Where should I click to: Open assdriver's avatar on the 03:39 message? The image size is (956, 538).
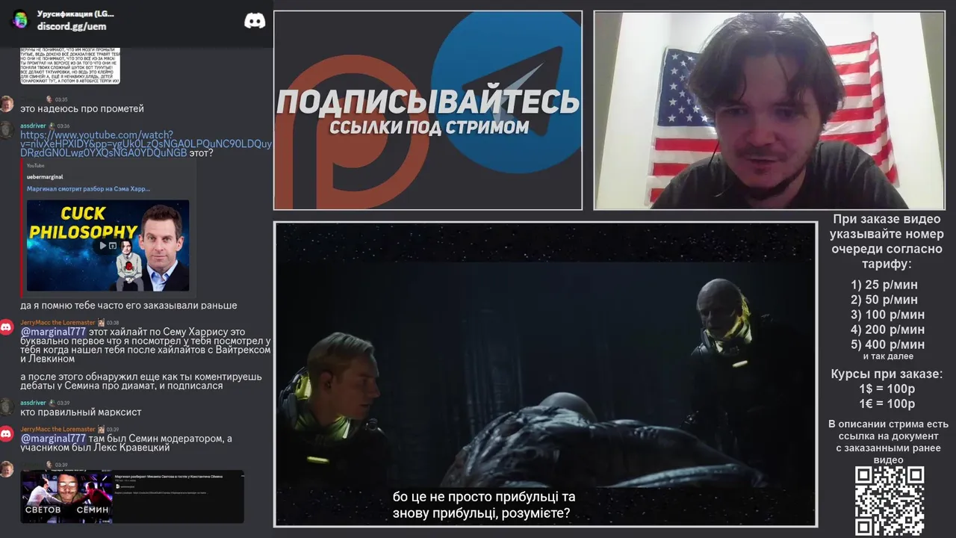pyautogui.click(x=7, y=407)
